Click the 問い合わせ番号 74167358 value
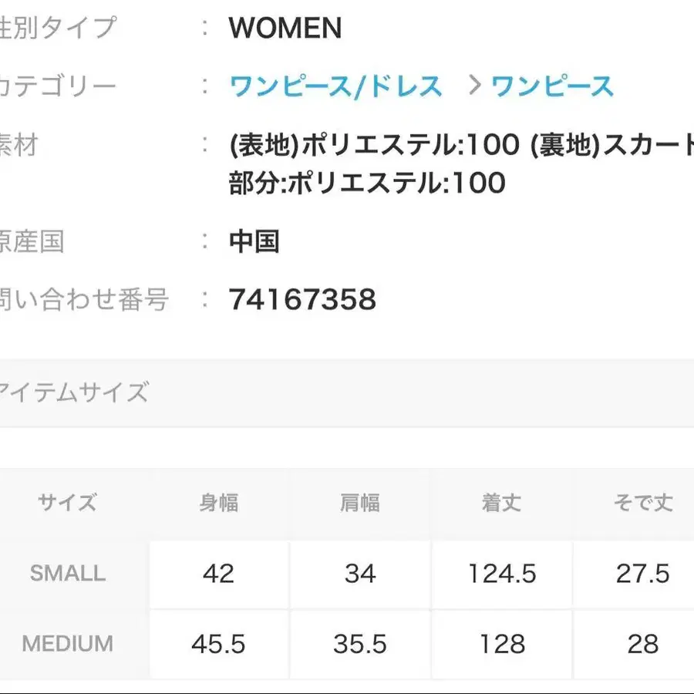The image size is (694, 694). point(302,299)
